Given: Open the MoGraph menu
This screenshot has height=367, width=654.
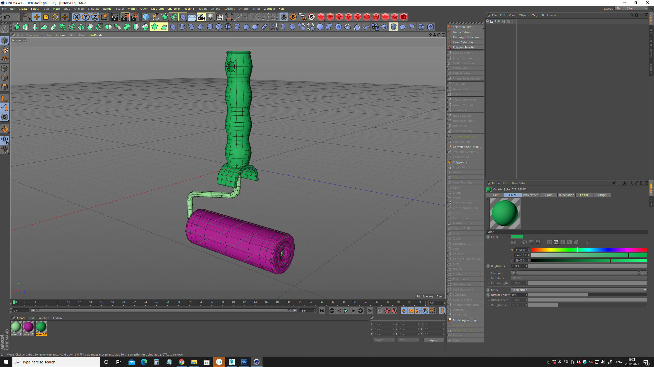Looking at the screenshot, I should [157, 8].
